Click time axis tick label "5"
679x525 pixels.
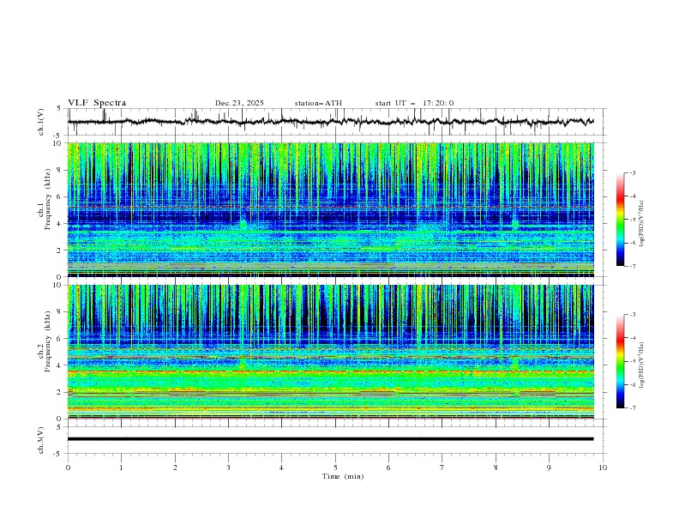[335, 468]
